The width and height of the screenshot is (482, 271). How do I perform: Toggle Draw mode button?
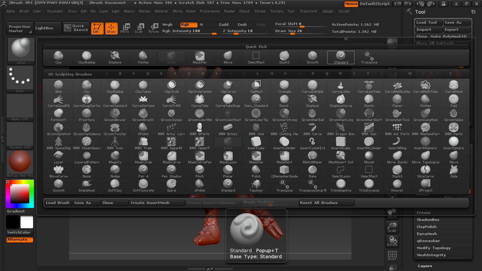pyautogui.click(x=111, y=28)
